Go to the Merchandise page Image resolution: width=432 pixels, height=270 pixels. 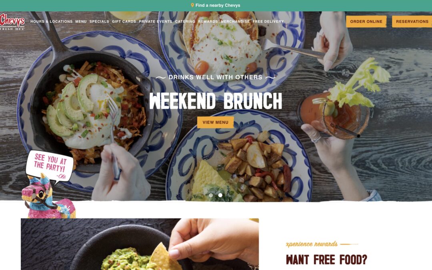point(235,22)
